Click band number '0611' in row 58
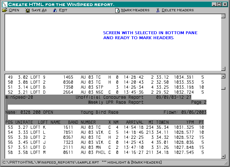This screenshot has height=167, width=230. pyautogui.click(x=68, y=152)
